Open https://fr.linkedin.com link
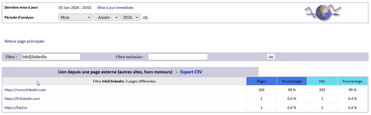This screenshot has height=115, width=371. (22, 99)
